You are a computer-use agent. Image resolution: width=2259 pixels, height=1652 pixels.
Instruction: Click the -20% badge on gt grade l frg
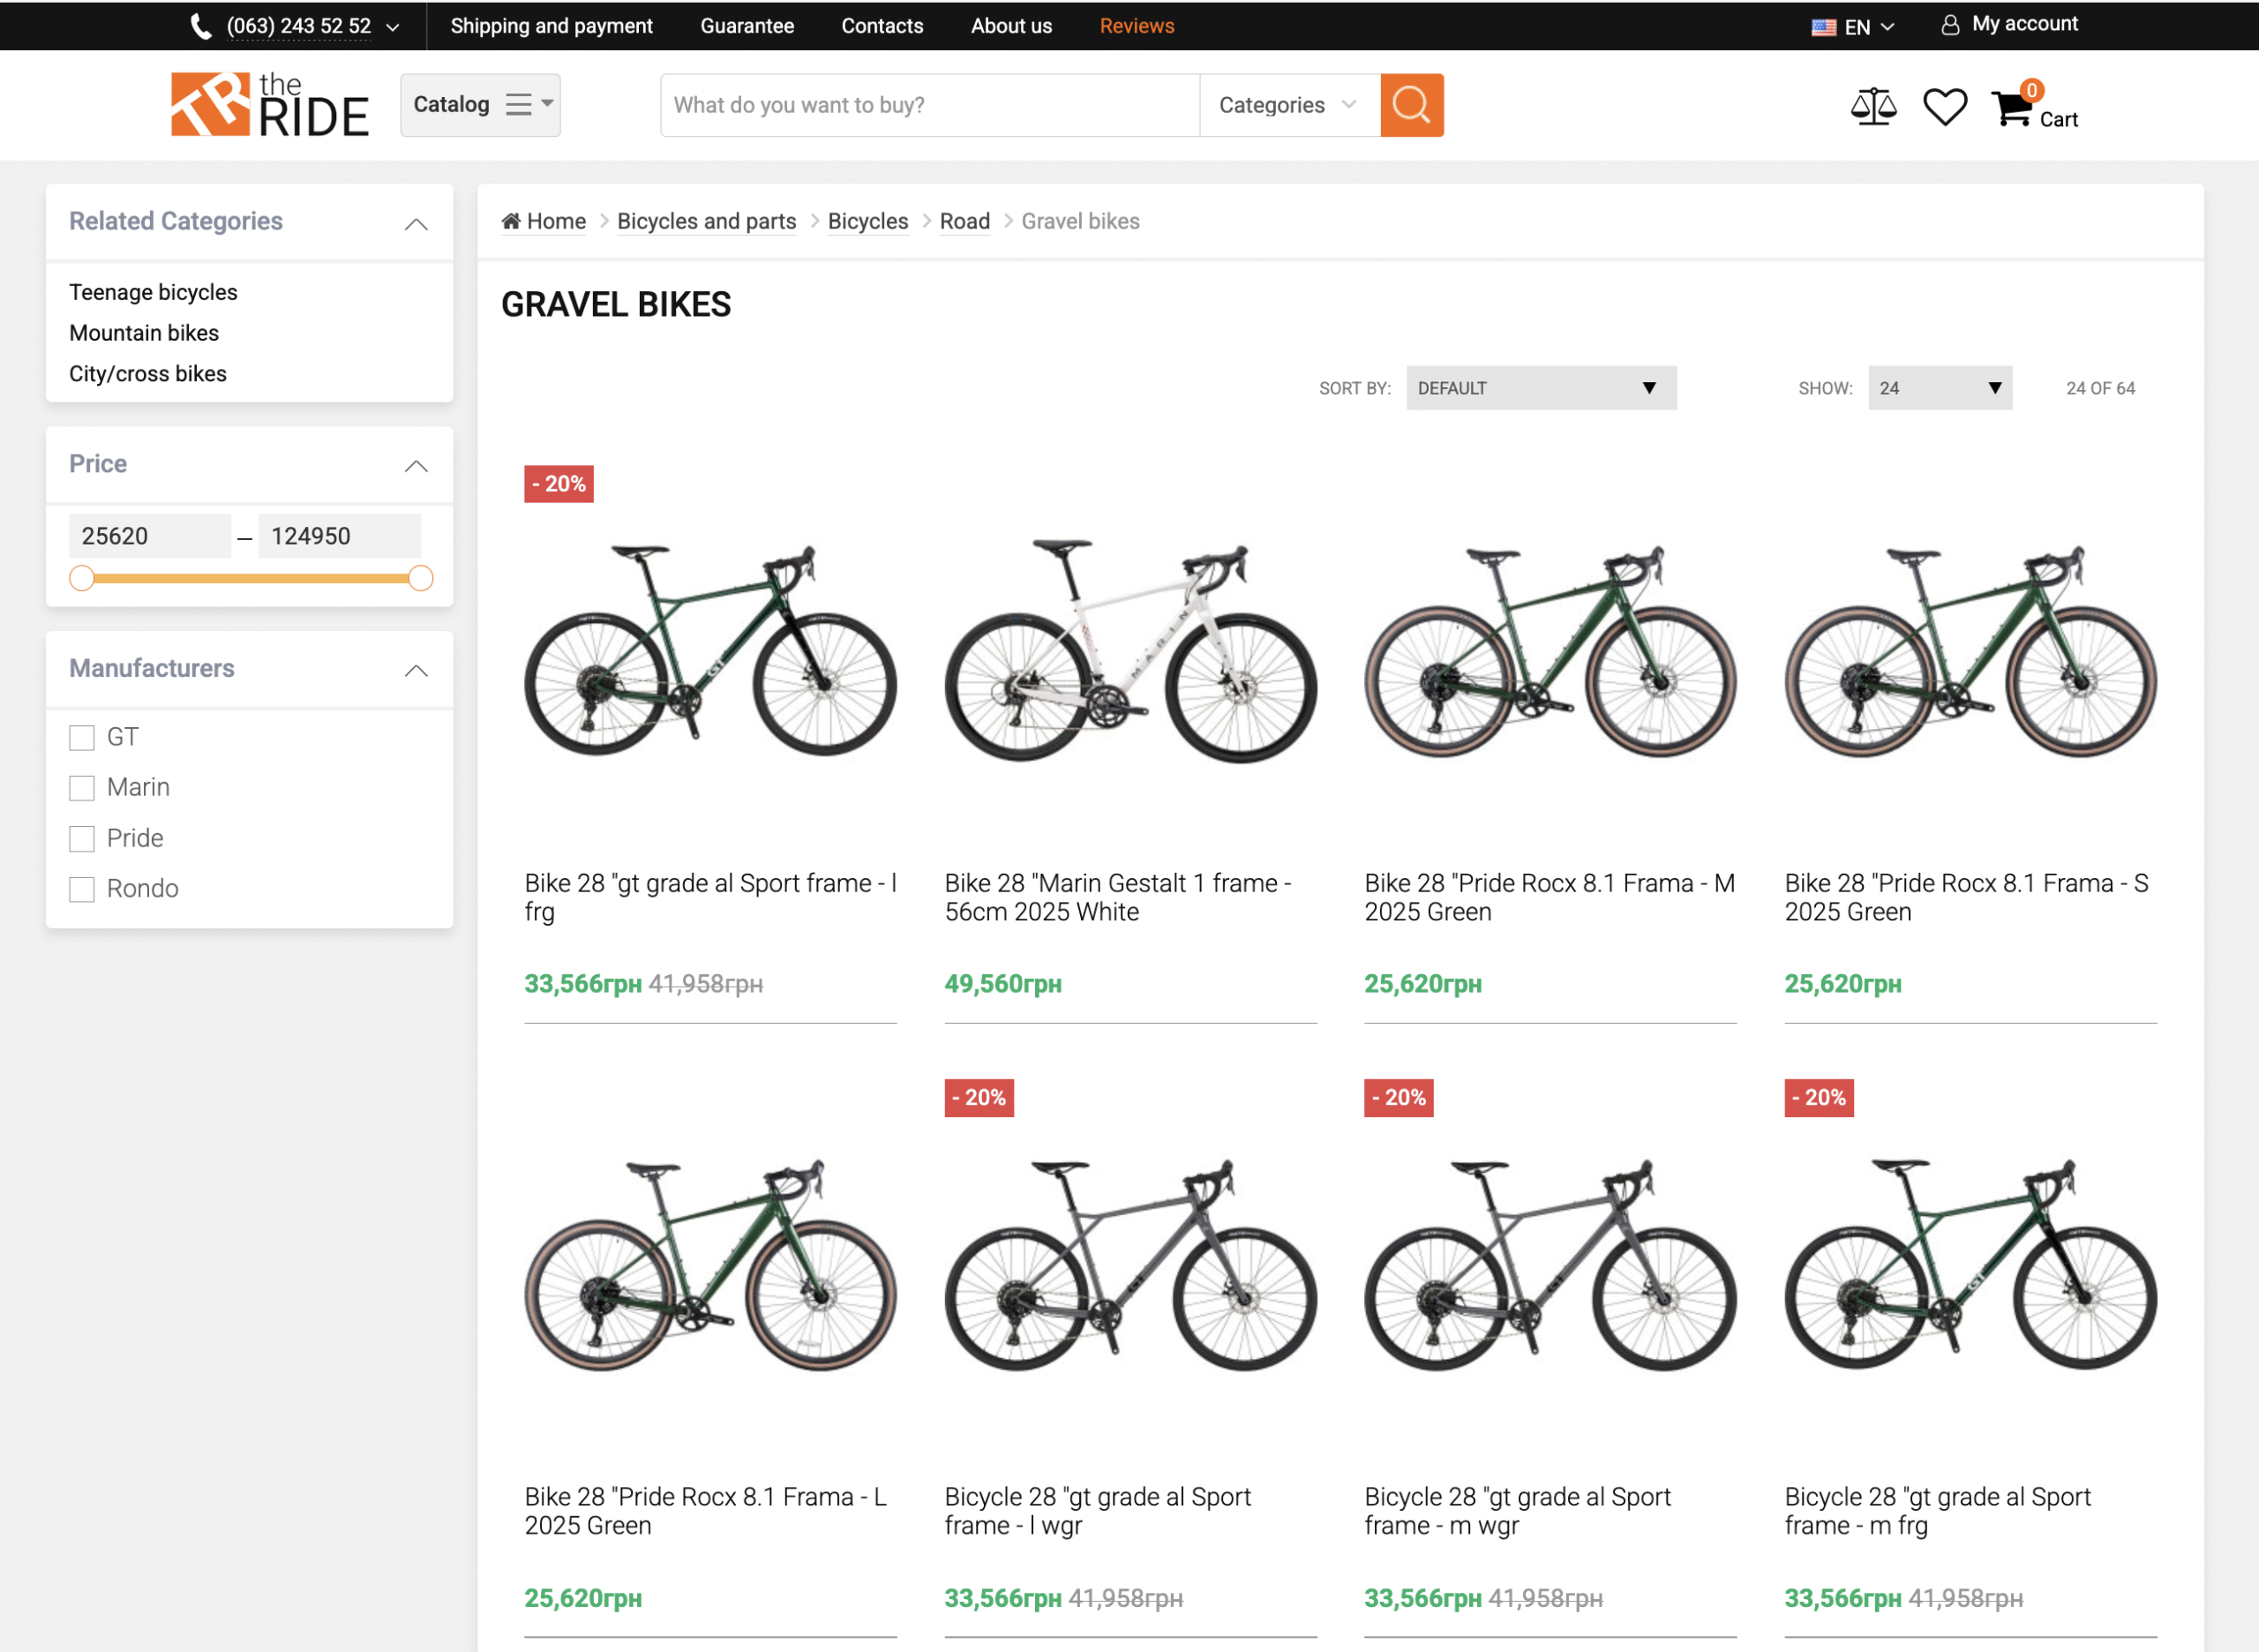(559, 484)
